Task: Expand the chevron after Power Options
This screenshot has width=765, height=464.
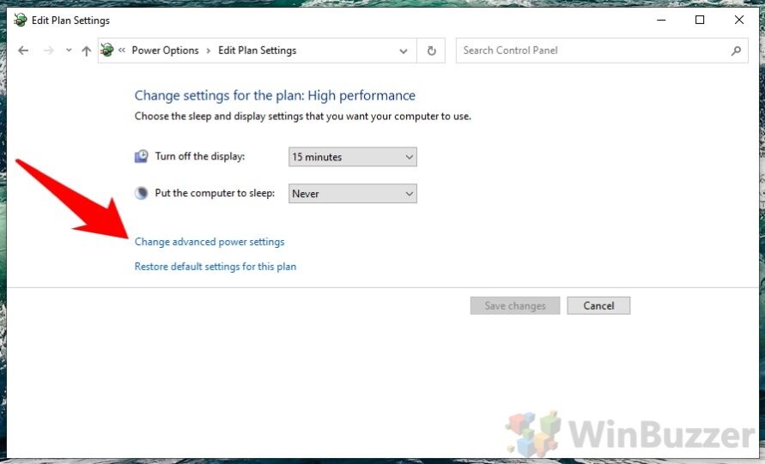Action: 209,51
